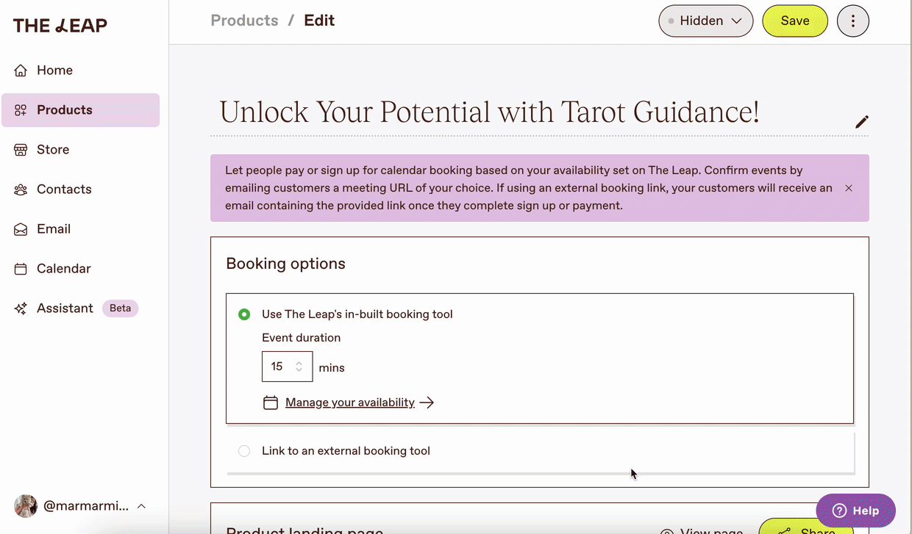912x534 pixels.
Task: Open the Calendar section
Action: pos(63,268)
